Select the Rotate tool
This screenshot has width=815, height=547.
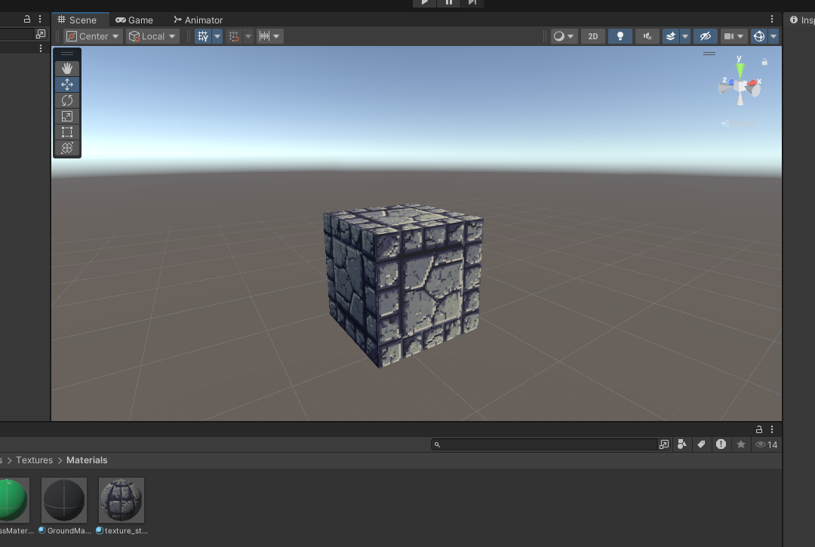pos(67,100)
